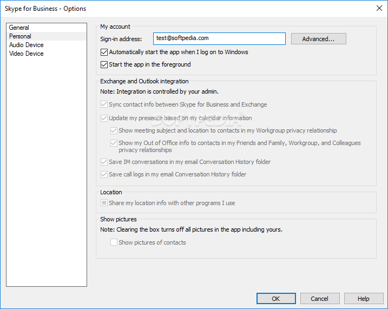Click the 'Note: Clearing the box turns off all pictures' text
The image size is (388, 309).
point(191,229)
